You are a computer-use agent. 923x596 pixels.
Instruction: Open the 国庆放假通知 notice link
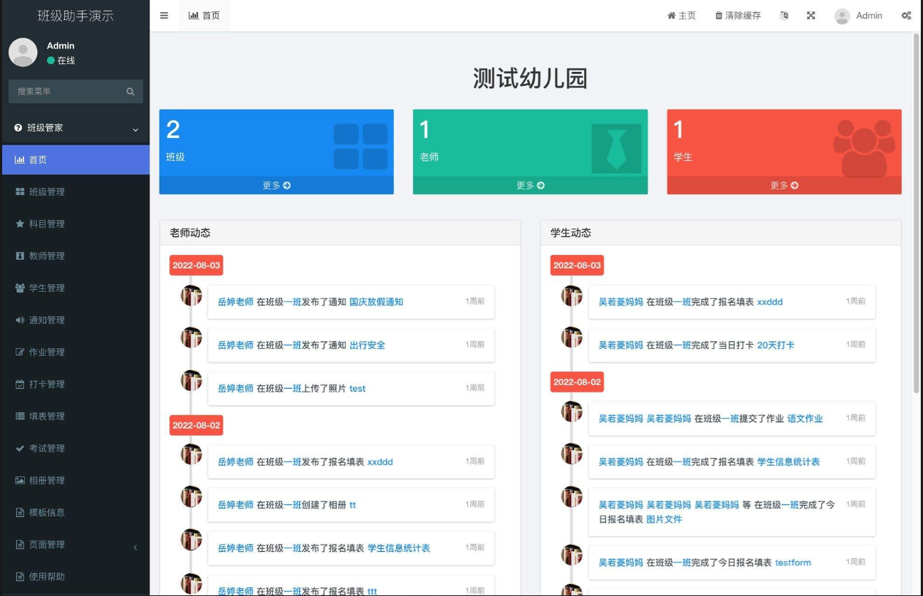point(377,301)
